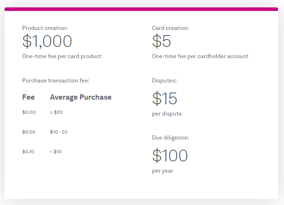Click the Due diligence heading
The image size is (284, 205).
pos(171,138)
